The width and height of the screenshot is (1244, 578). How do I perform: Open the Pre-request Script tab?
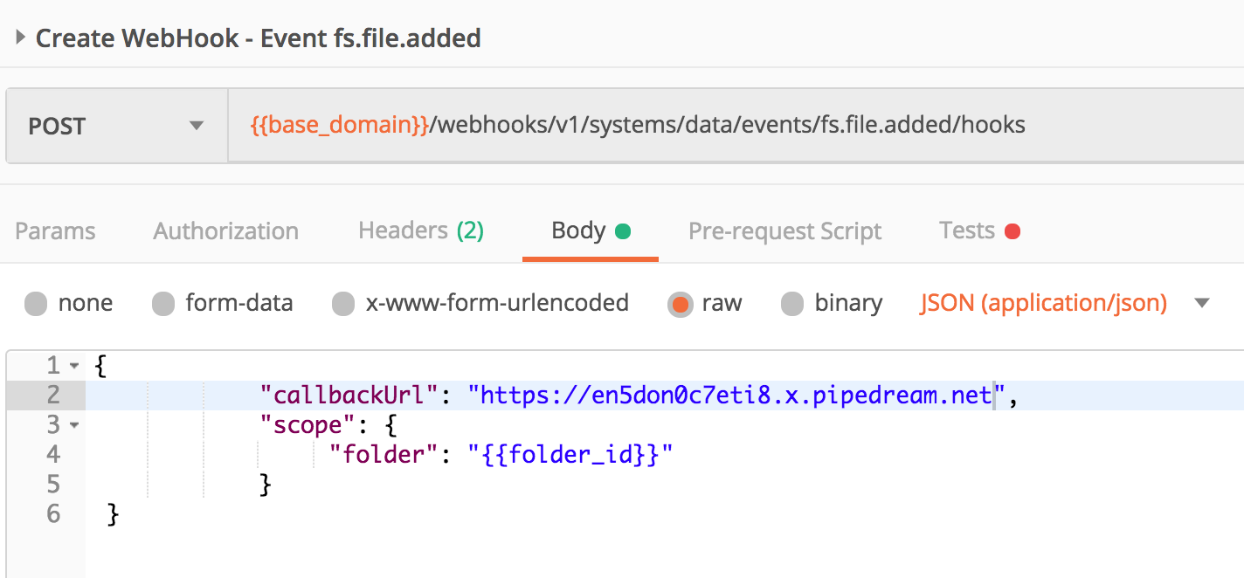(x=784, y=231)
